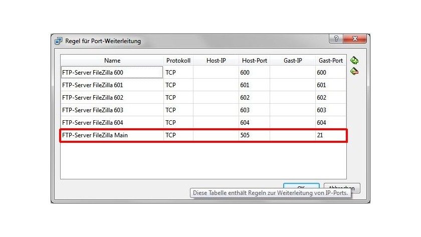The height and width of the screenshot is (237, 421).
Task: Sort by the Name column header
Action: pyautogui.click(x=112, y=61)
